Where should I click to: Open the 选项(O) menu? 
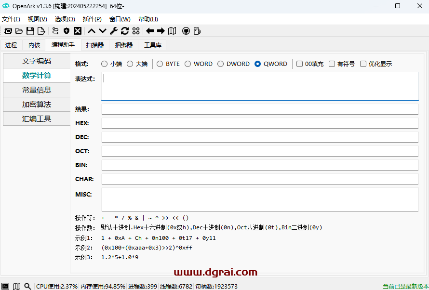(x=65, y=19)
